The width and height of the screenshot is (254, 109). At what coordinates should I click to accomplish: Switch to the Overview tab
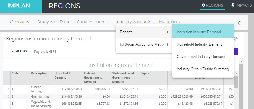point(20,22)
